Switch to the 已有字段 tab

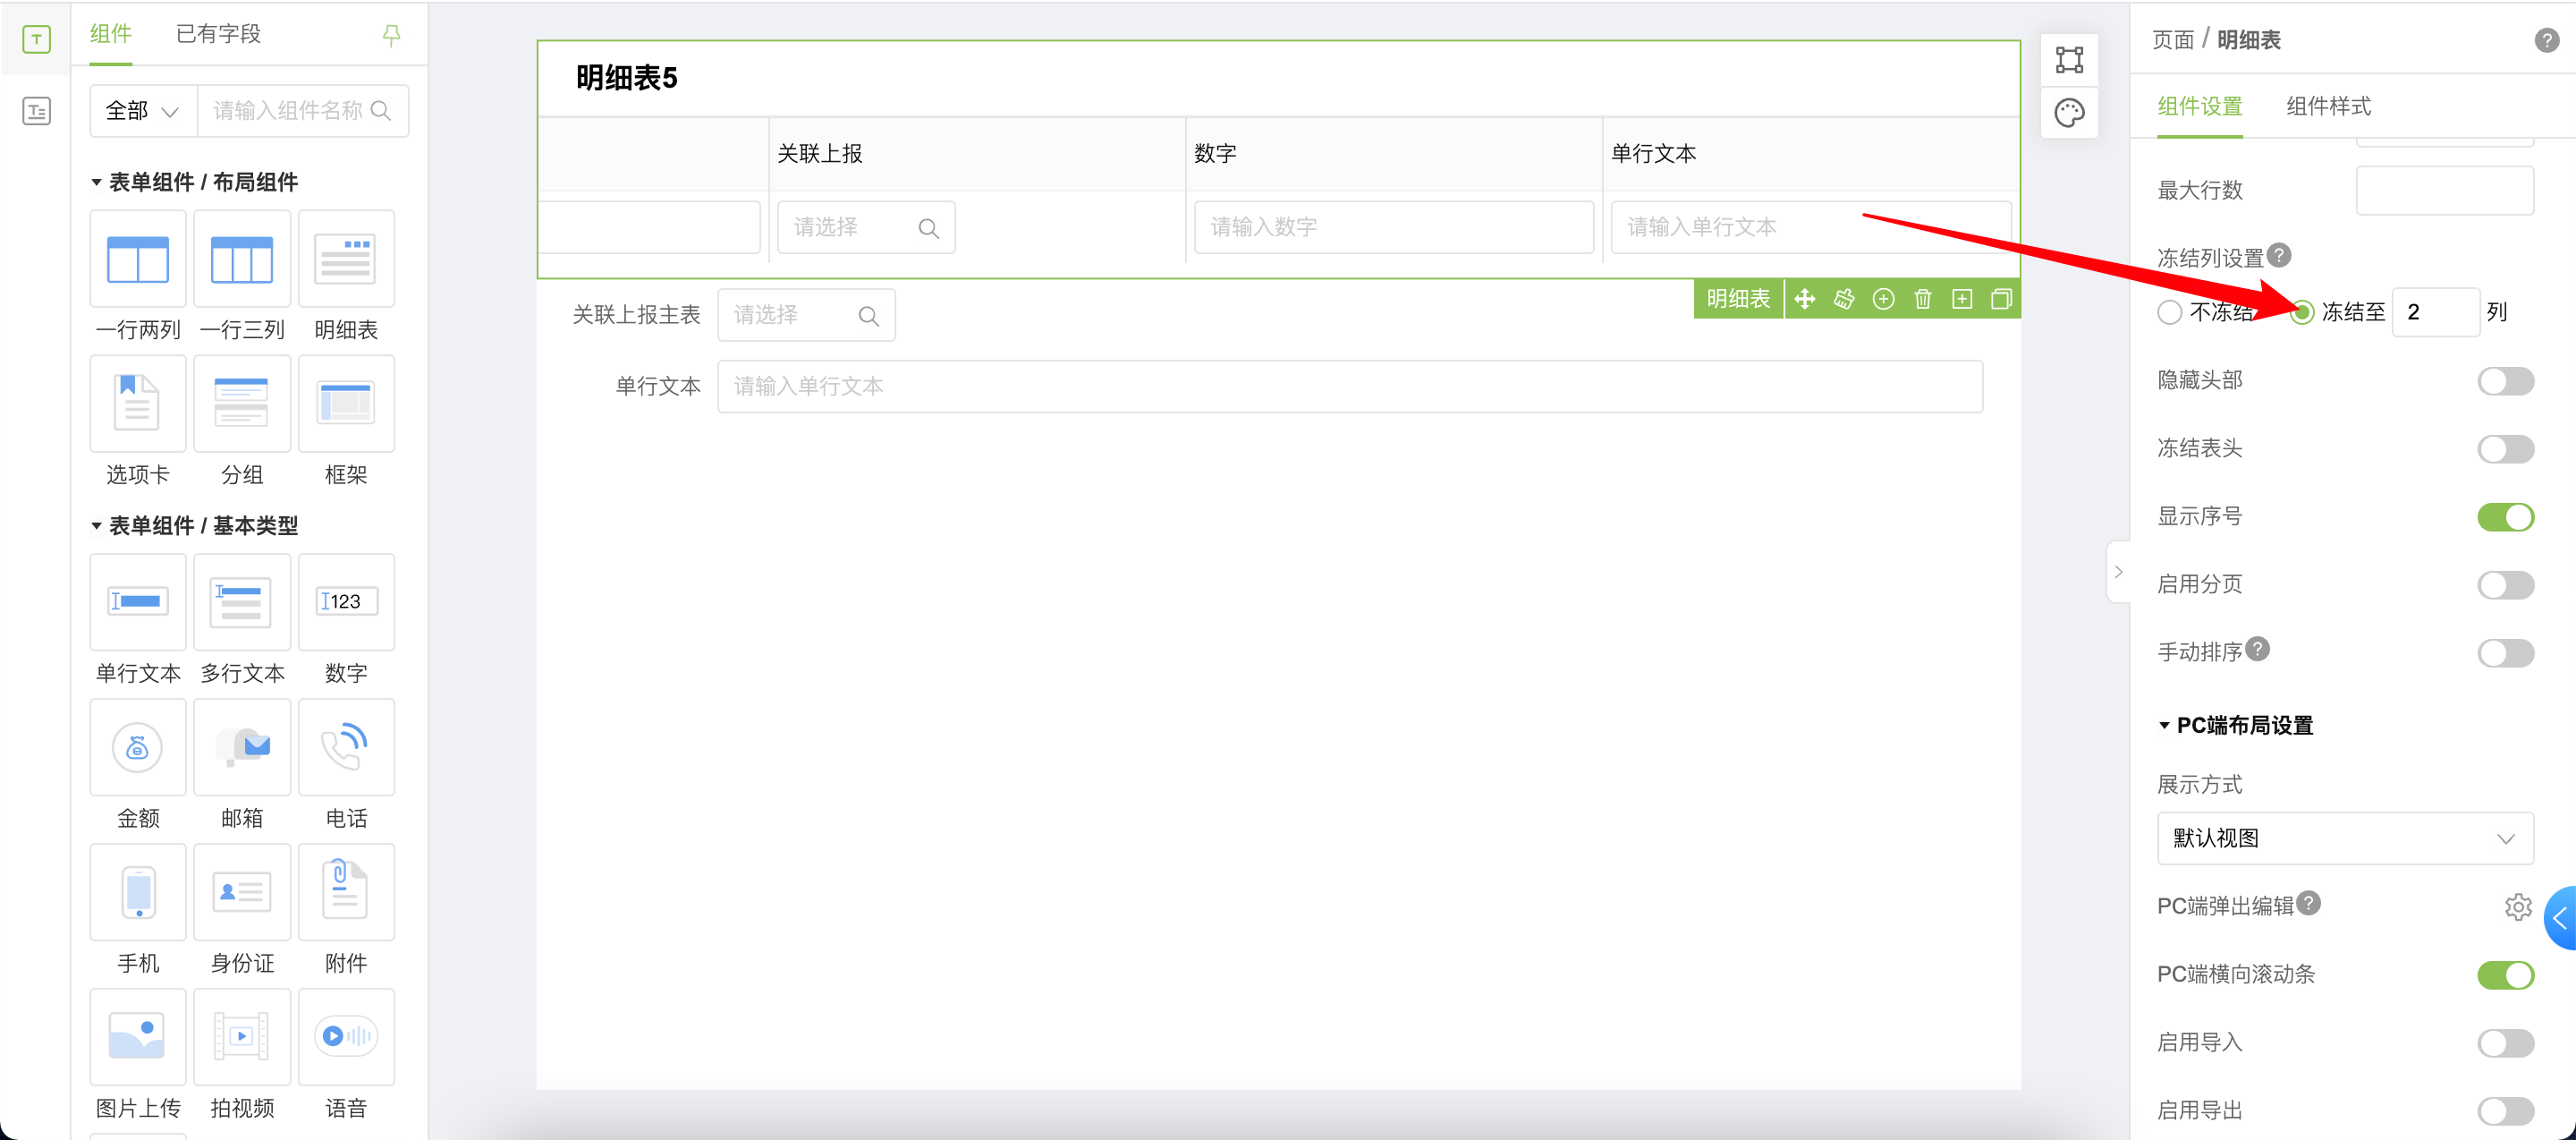(x=218, y=34)
